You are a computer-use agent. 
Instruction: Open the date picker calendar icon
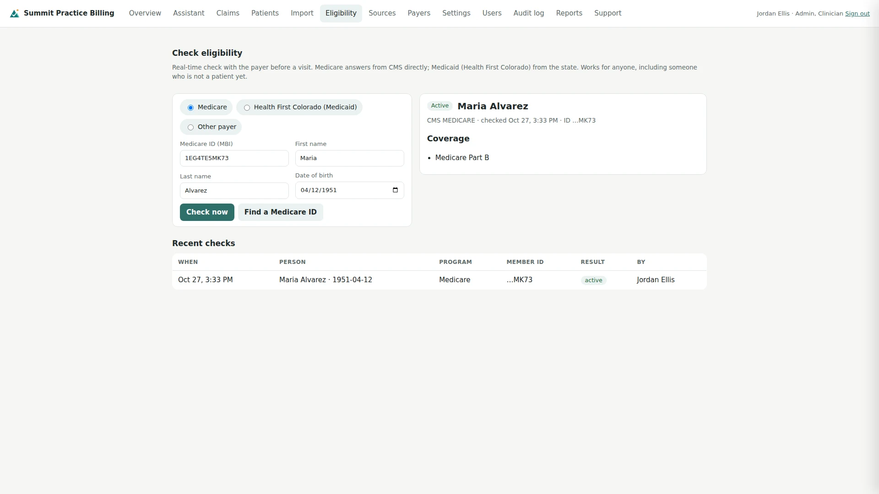tap(395, 190)
